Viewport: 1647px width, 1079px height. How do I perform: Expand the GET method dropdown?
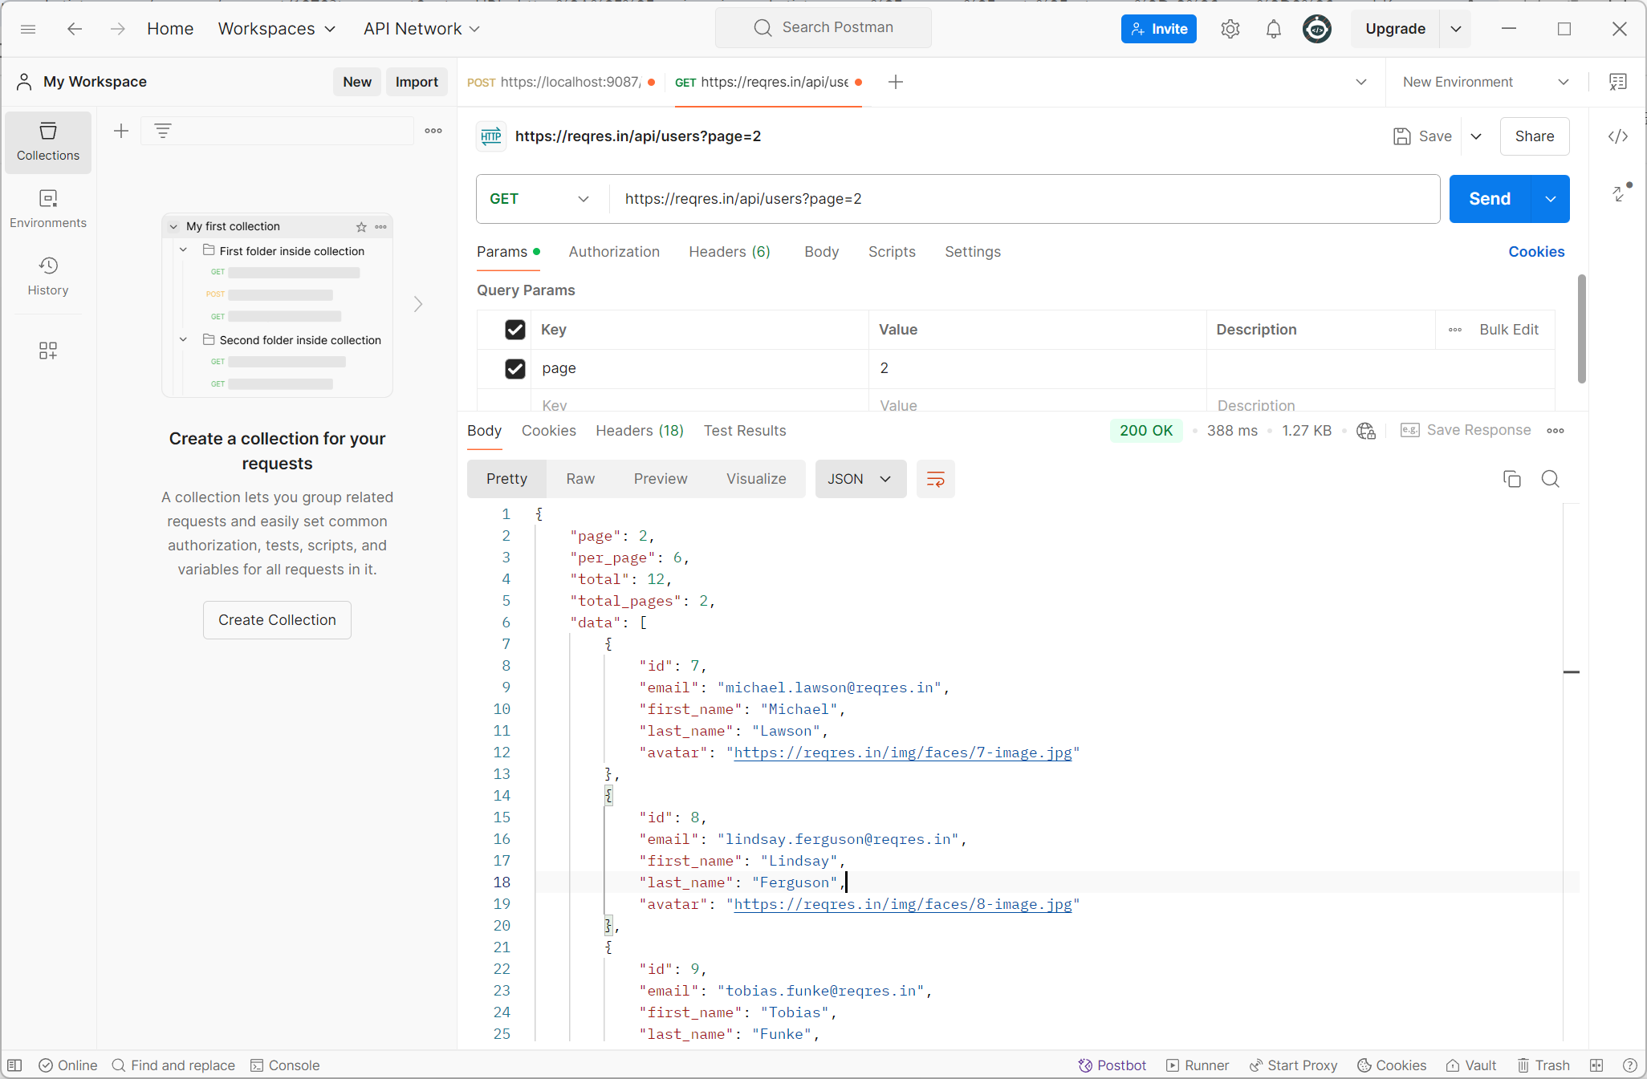click(539, 199)
